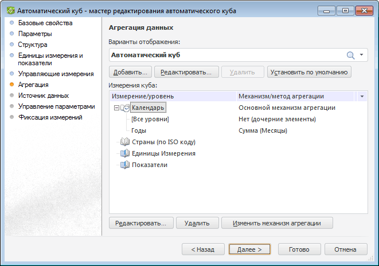Click the Измерение/уровень column header

[x=143, y=97]
